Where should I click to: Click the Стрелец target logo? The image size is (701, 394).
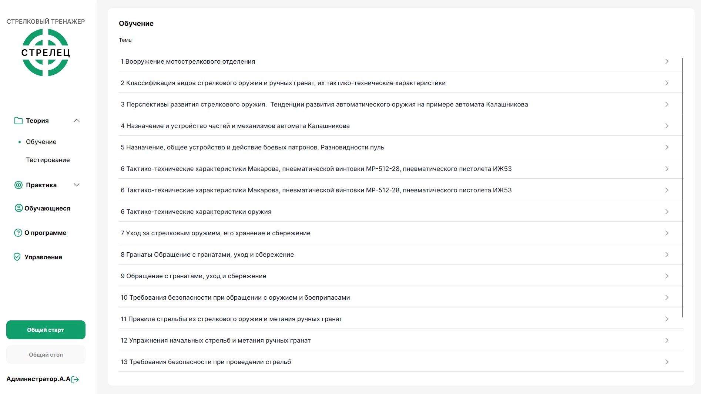[x=46, y=53]
